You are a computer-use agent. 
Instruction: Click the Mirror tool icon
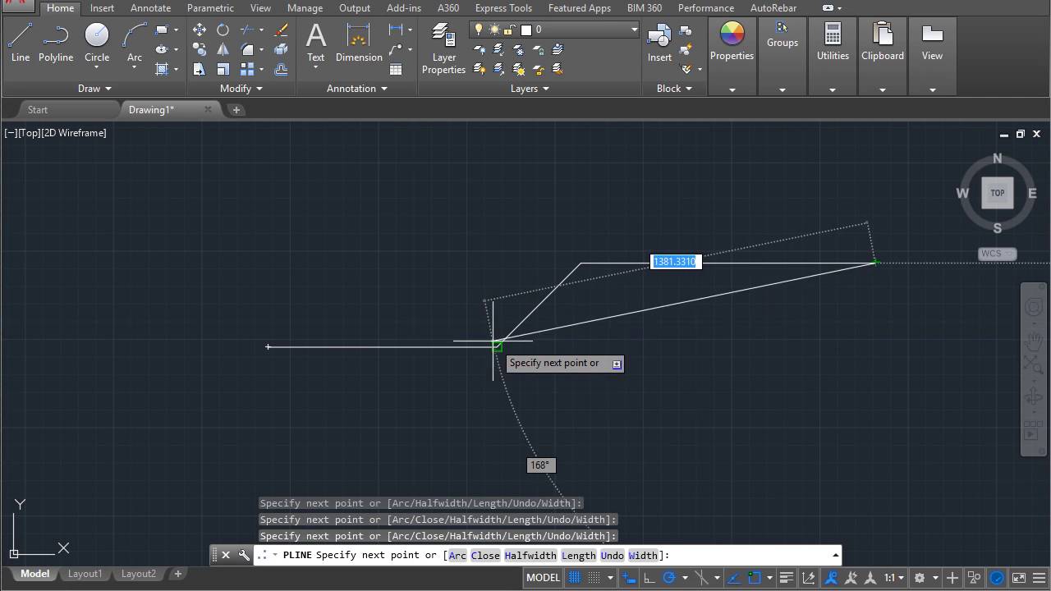[x=223, y=49]
